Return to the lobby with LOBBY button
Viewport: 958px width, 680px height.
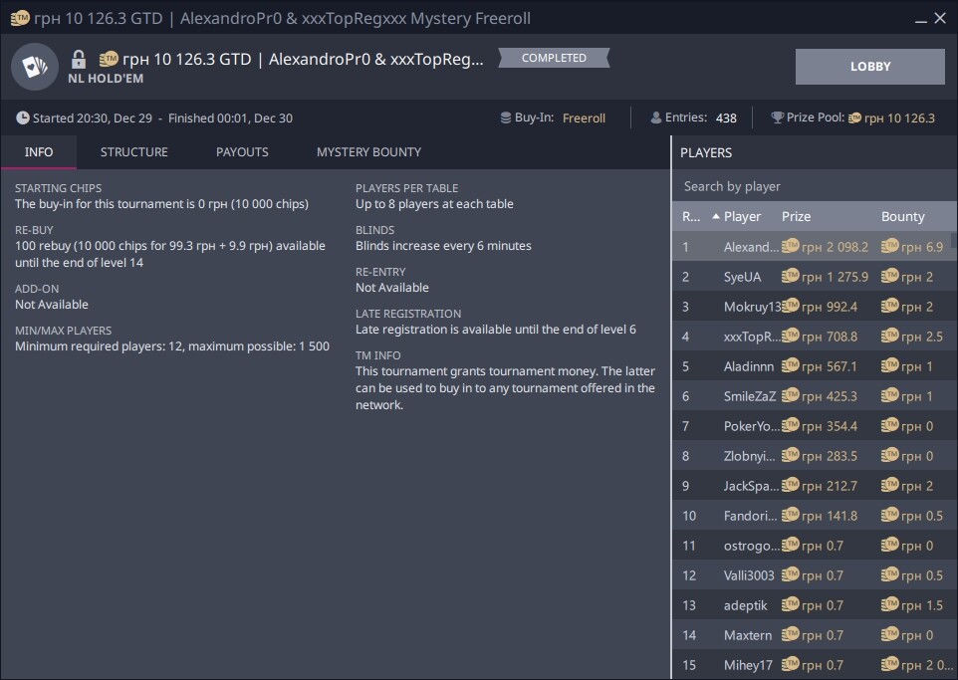(x=869, y=67)
